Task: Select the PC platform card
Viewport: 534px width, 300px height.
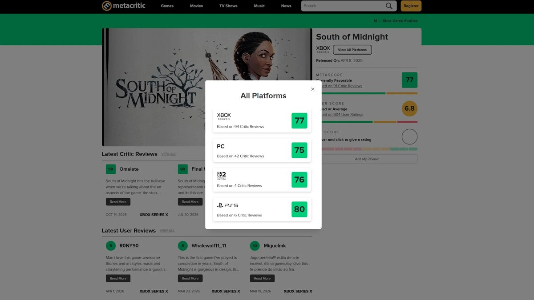Action: (262, 150)
